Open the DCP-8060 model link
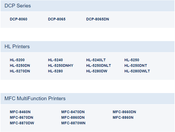This screenshot has width=175, height=132. pyautogui.click(x=19, y=19)
